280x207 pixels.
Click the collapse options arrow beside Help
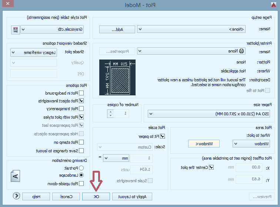16,197
